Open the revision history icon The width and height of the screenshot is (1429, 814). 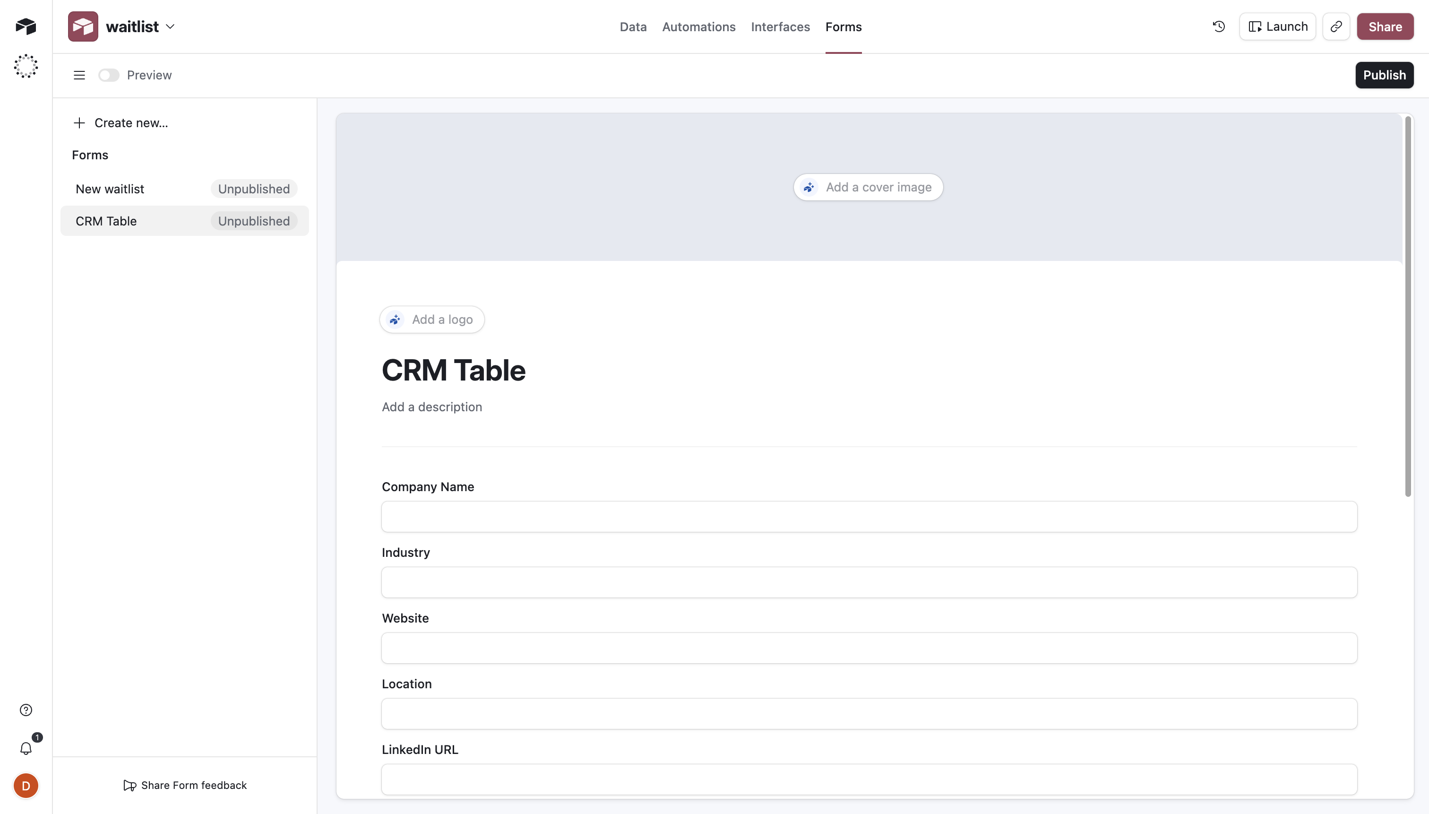(x=1219, y=26)
